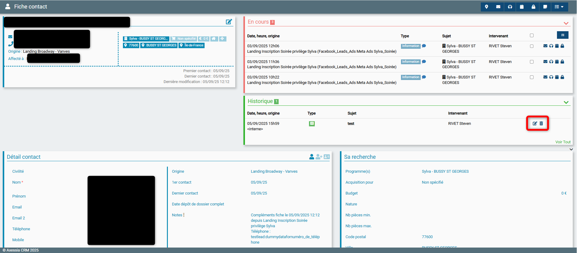Collapse the Historique section chevron
The image size is (577, 253).
[x=566, y=102]
